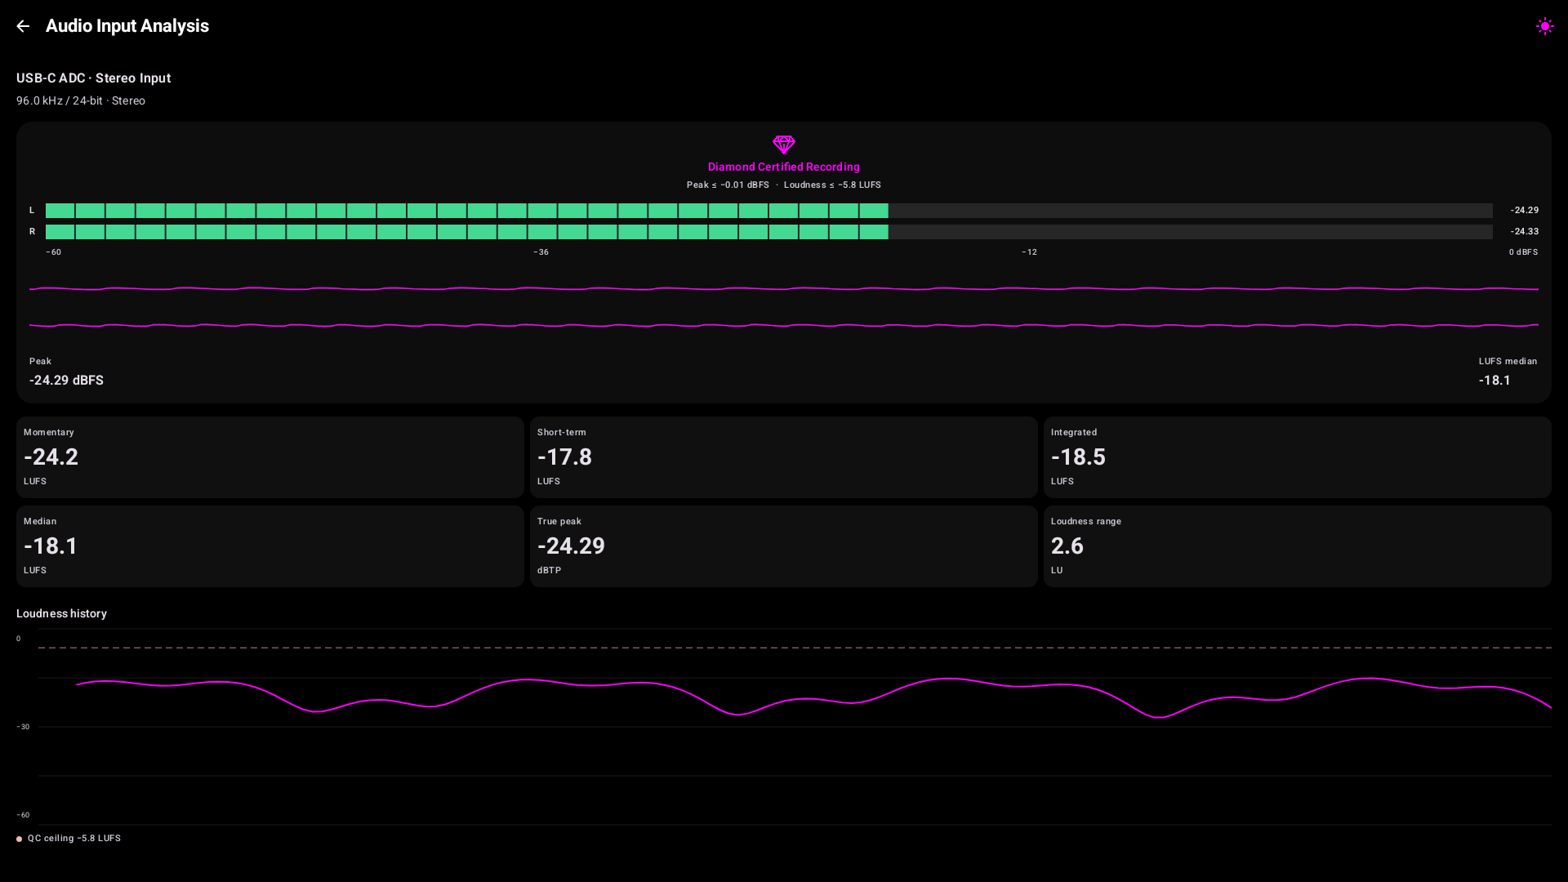Select the Median -18.1 LUFS card
The height and width of the screenshot is (882, 1568).
tap(270, 546)
